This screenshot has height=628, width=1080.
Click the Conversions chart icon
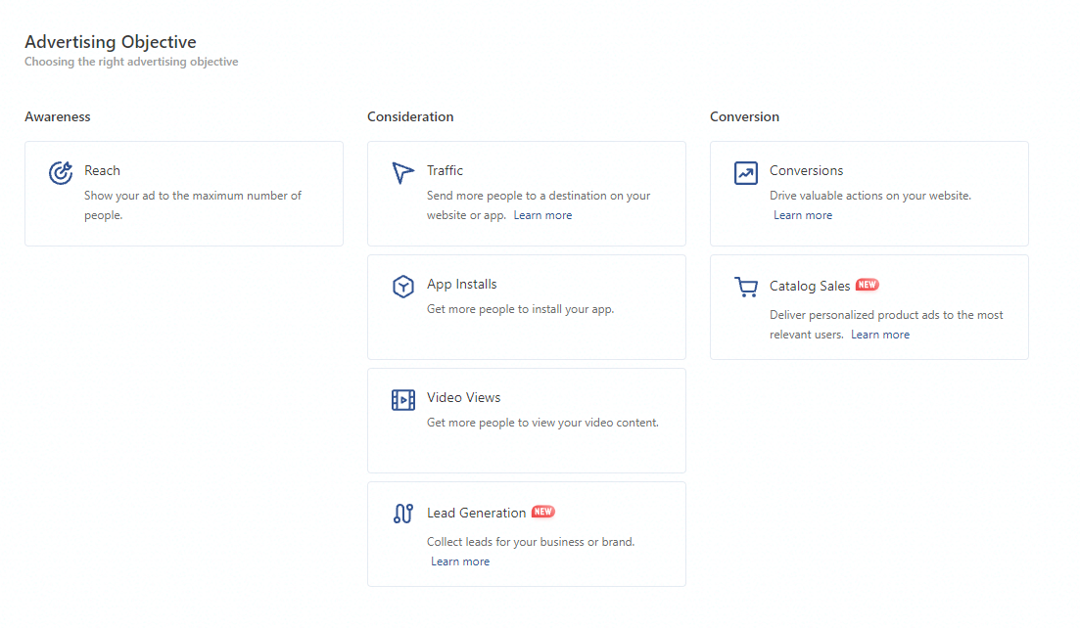[x=746, y=173]
